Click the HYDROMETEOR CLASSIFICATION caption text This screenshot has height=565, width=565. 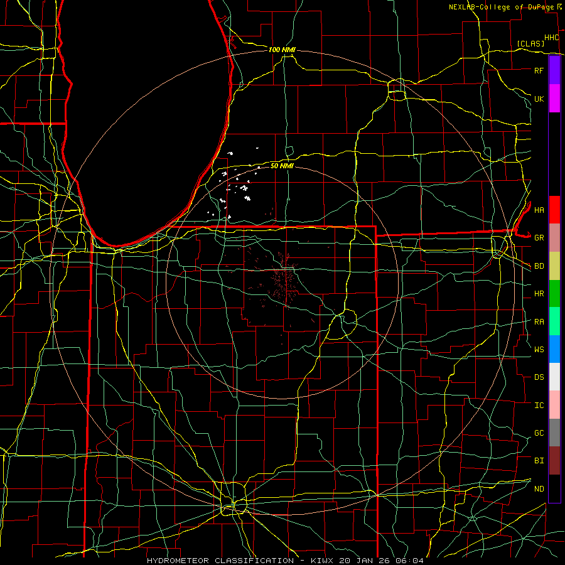point(220,561)
